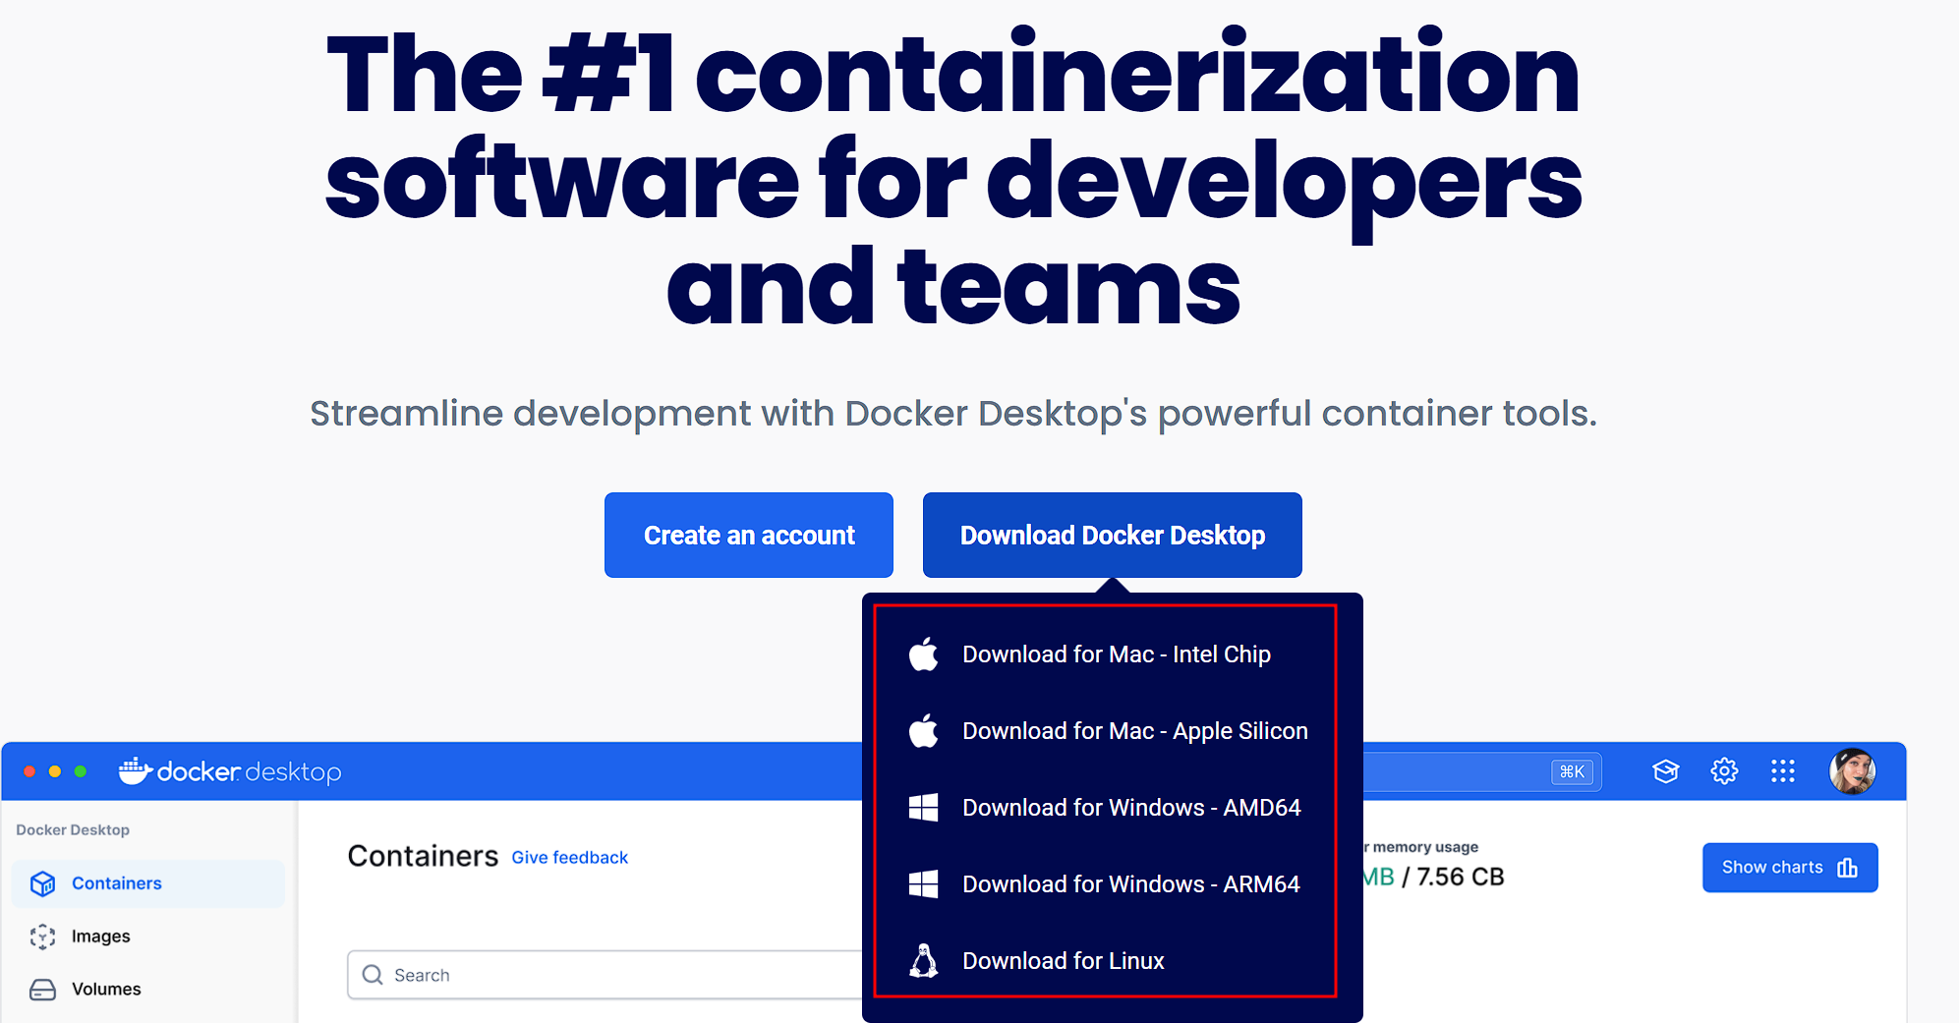Open Docker Desktop settings gear

1724,771
